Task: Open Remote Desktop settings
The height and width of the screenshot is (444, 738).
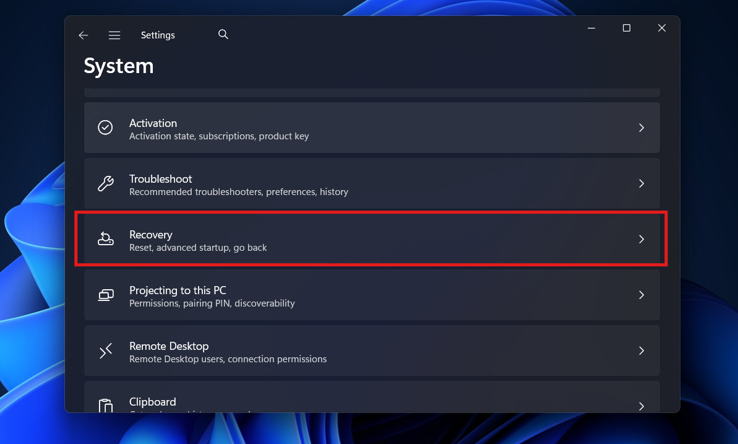Action: (371, 350)
